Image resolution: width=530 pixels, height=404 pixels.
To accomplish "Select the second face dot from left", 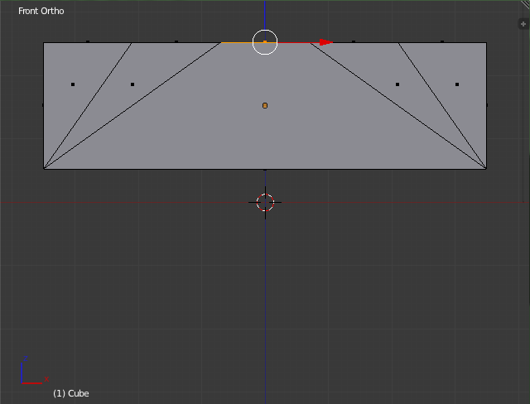I will [x=132, y=84].
